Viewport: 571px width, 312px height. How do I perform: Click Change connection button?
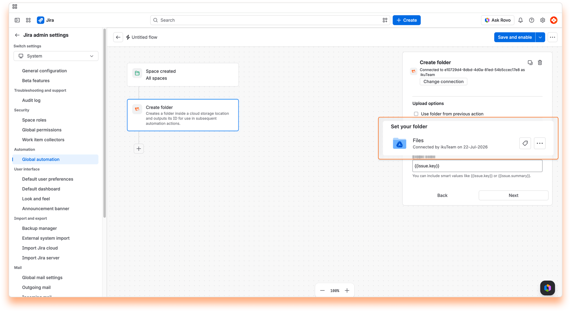click(x=443, y=82)
